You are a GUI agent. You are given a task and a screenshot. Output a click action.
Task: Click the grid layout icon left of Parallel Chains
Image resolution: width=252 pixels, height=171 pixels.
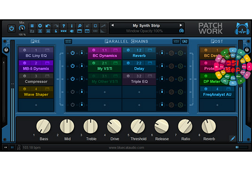point(68,41)
